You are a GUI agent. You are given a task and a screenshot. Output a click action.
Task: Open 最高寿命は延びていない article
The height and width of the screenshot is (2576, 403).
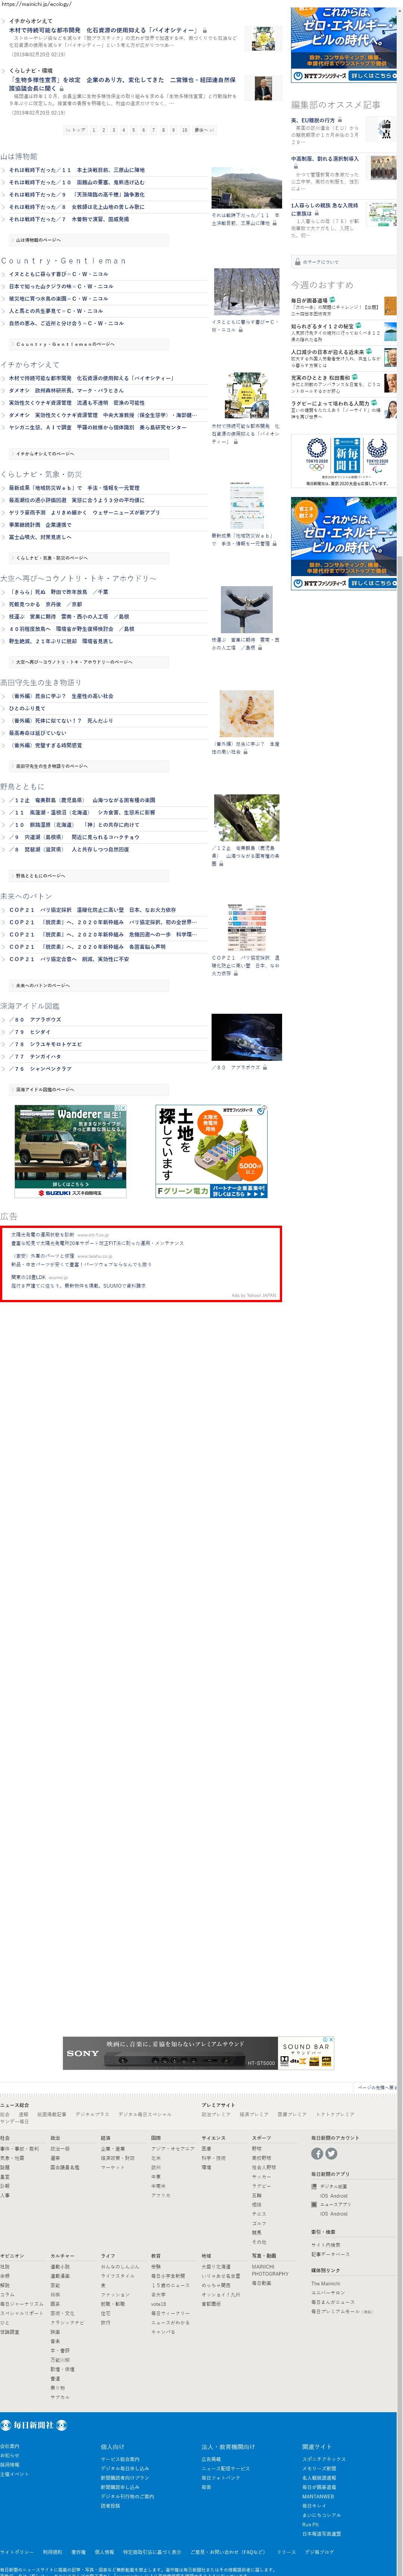coord(38,733)
